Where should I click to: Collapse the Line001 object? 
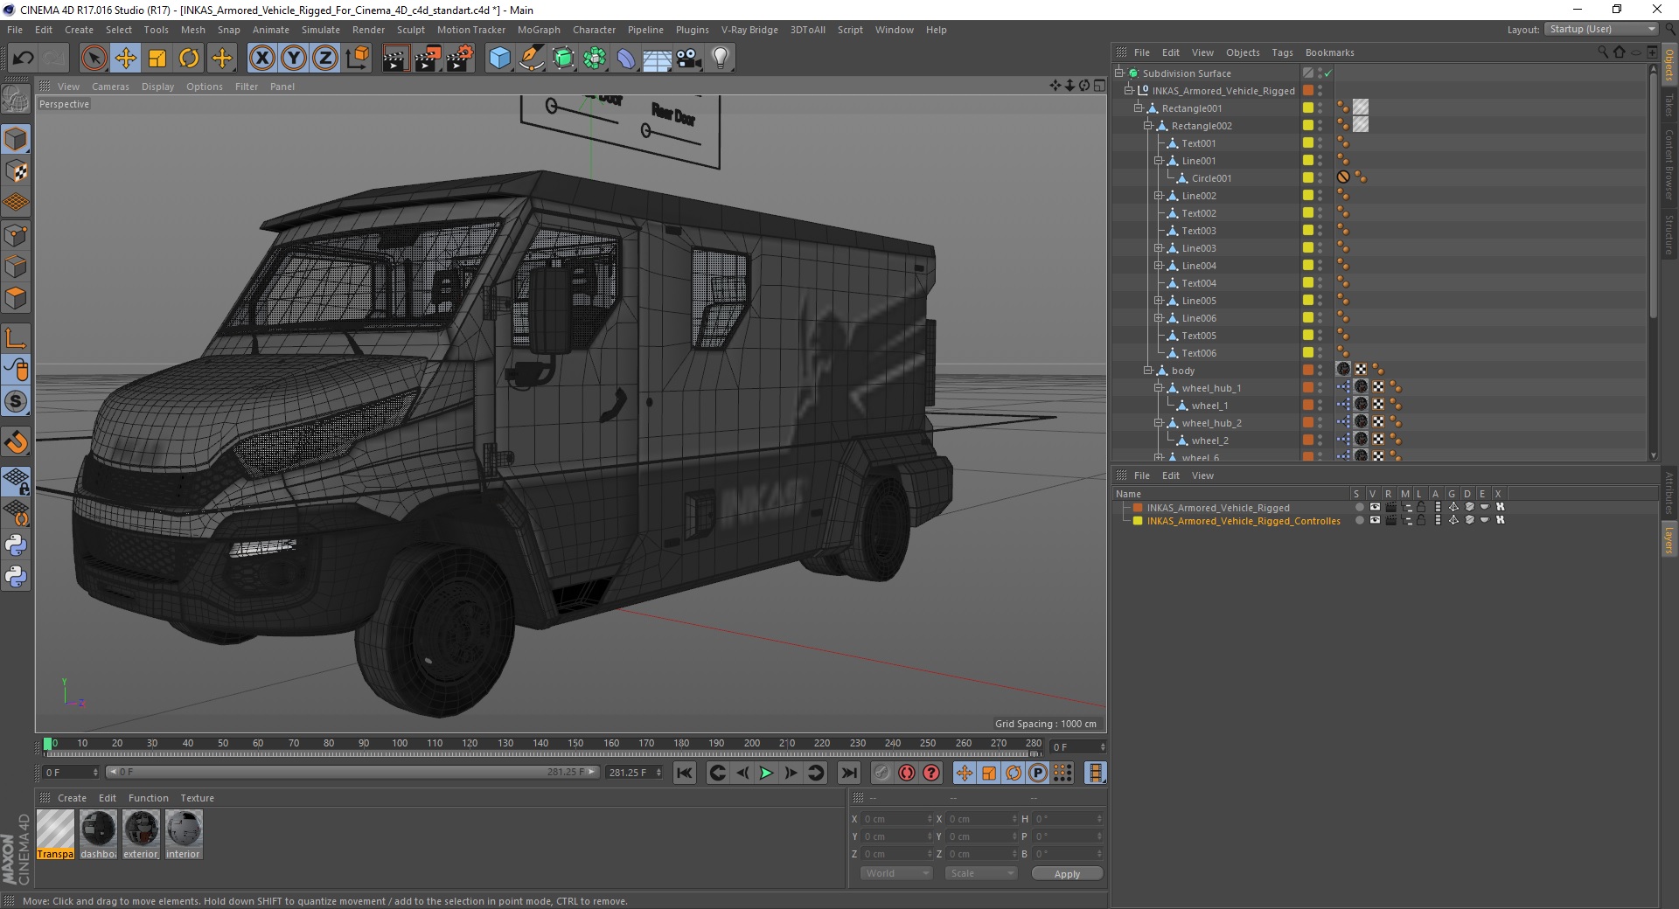pyautogui.click(x=1159, y=161)
